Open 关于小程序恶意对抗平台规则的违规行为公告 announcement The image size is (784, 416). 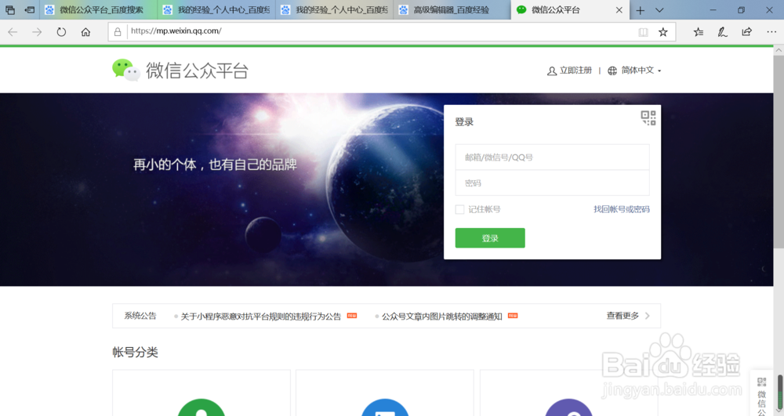tap(260, 317)
